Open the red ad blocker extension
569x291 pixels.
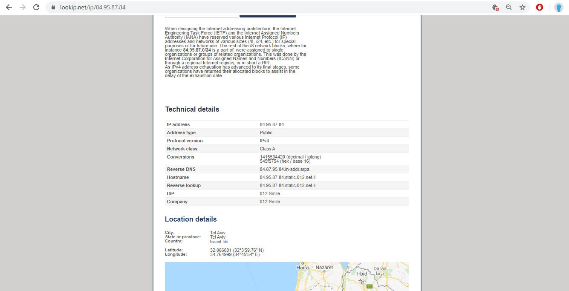540,7
